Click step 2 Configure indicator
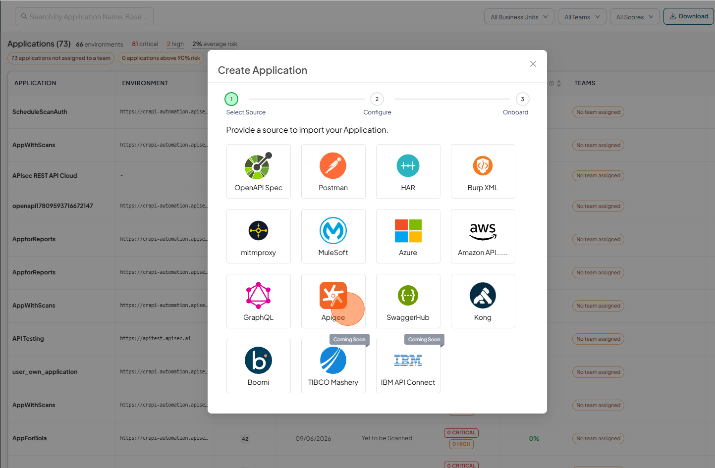 377,99
